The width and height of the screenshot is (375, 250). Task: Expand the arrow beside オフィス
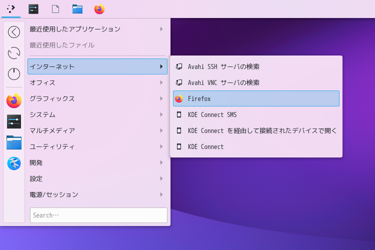click(x=161, y=82)
